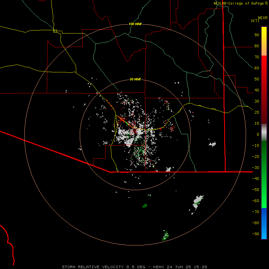
Task: Click the 80 knot label on the color scale
Action: pyautogui.click(x=257, y=46)
